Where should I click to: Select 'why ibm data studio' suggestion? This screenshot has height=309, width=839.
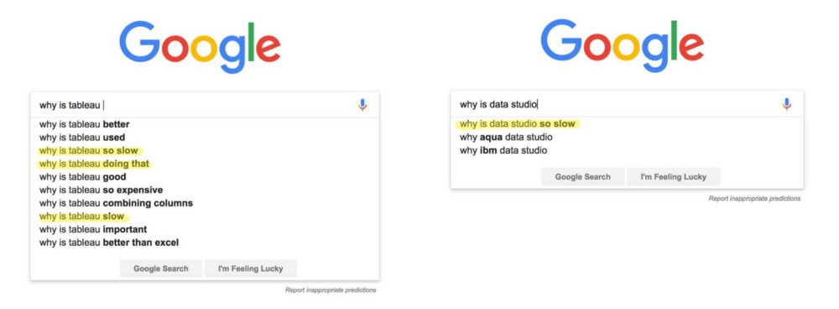[x=503, y=150]
